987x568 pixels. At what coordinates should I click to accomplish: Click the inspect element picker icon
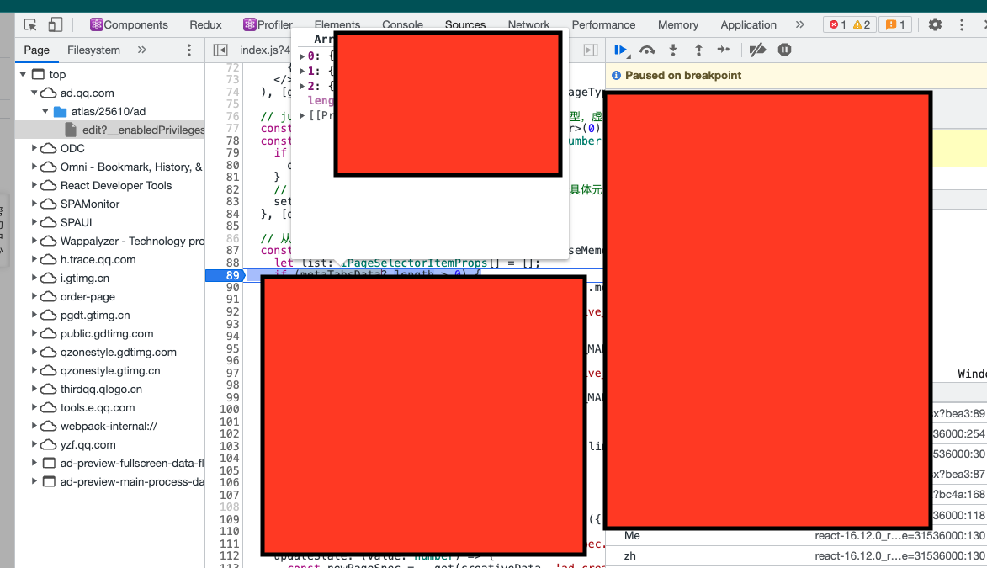[31, 25]
